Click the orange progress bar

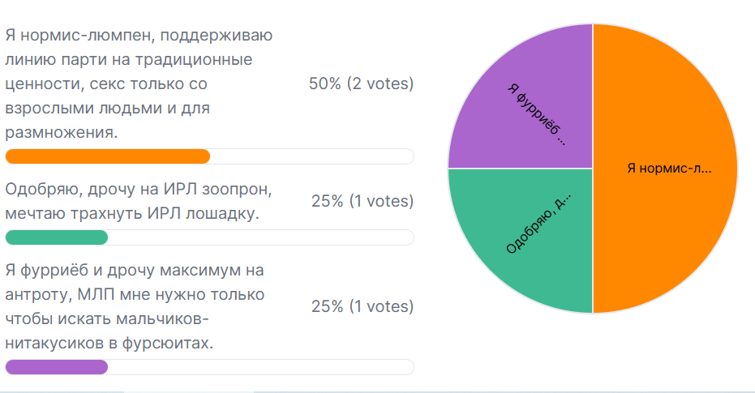[x=107, y=156]
